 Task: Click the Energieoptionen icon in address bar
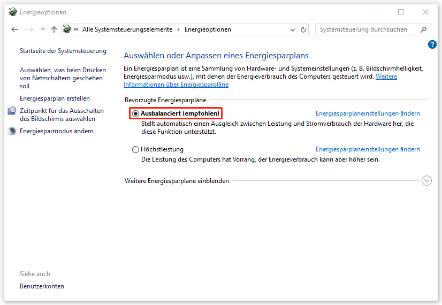point(67,29)
